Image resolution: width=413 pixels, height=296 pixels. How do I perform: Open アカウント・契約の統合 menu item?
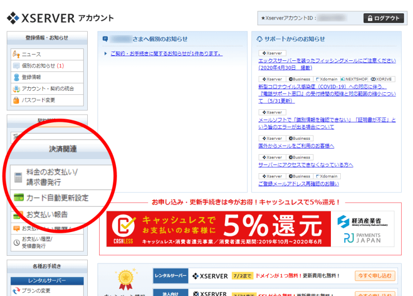coord(47,89)
